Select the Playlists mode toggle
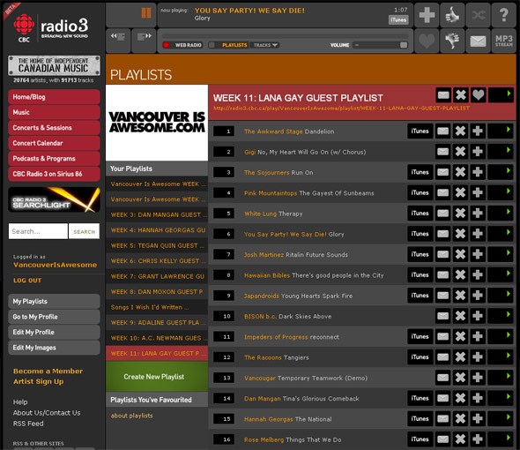The width and height of the screenshot is (520, 450). tap(229, 45)
